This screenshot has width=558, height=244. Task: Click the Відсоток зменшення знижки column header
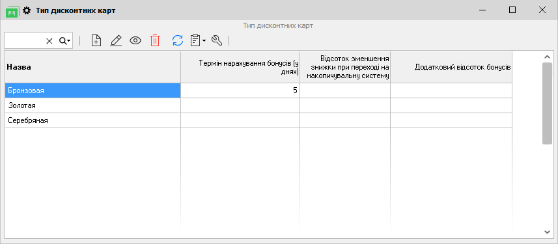pyautogui.click(x=345, y=67)
